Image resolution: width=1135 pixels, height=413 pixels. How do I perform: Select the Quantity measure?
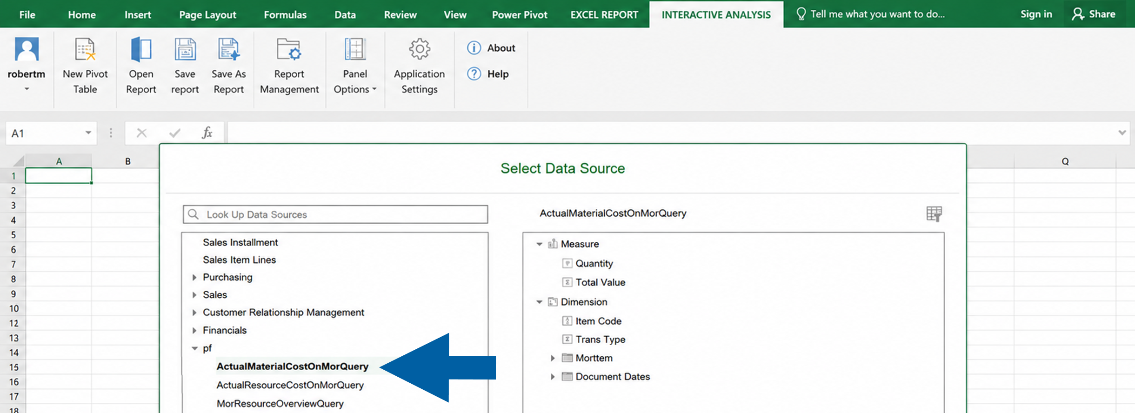tap(594, 264)
